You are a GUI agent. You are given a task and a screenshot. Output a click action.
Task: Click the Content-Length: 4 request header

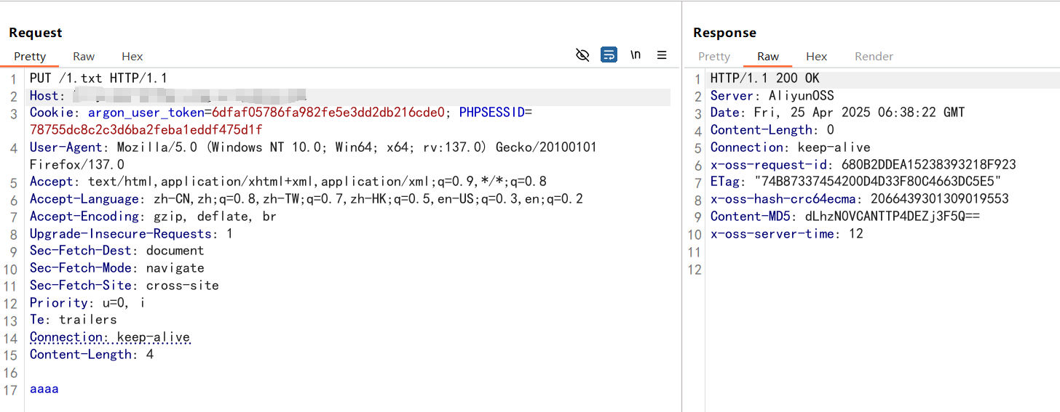(92, 355)
